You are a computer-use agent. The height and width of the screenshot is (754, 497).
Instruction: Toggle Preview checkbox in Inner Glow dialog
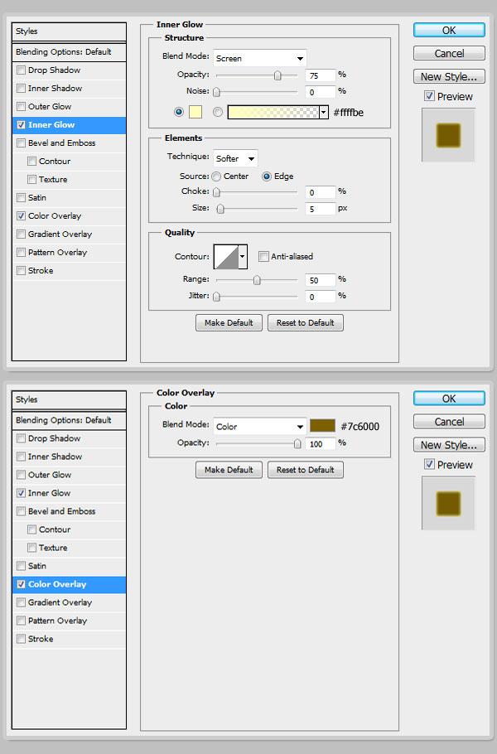[x=429, y=96]
